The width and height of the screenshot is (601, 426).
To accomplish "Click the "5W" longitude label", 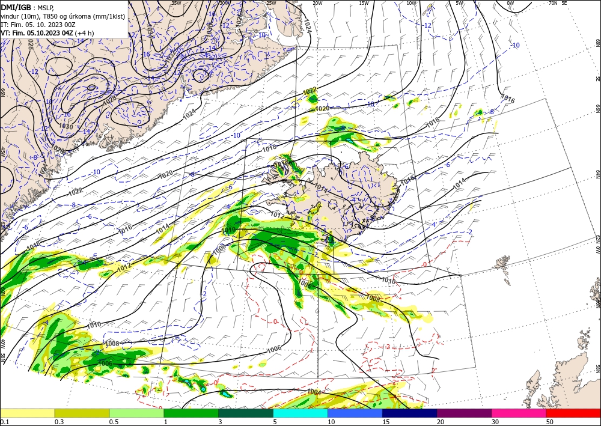I will tap(460, 3).
